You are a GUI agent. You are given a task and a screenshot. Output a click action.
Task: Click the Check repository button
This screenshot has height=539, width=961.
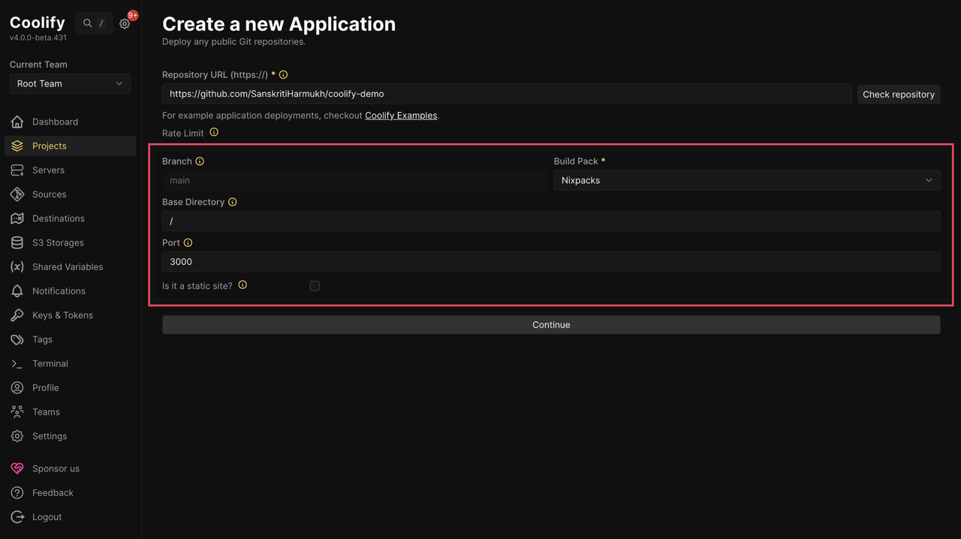899,94
